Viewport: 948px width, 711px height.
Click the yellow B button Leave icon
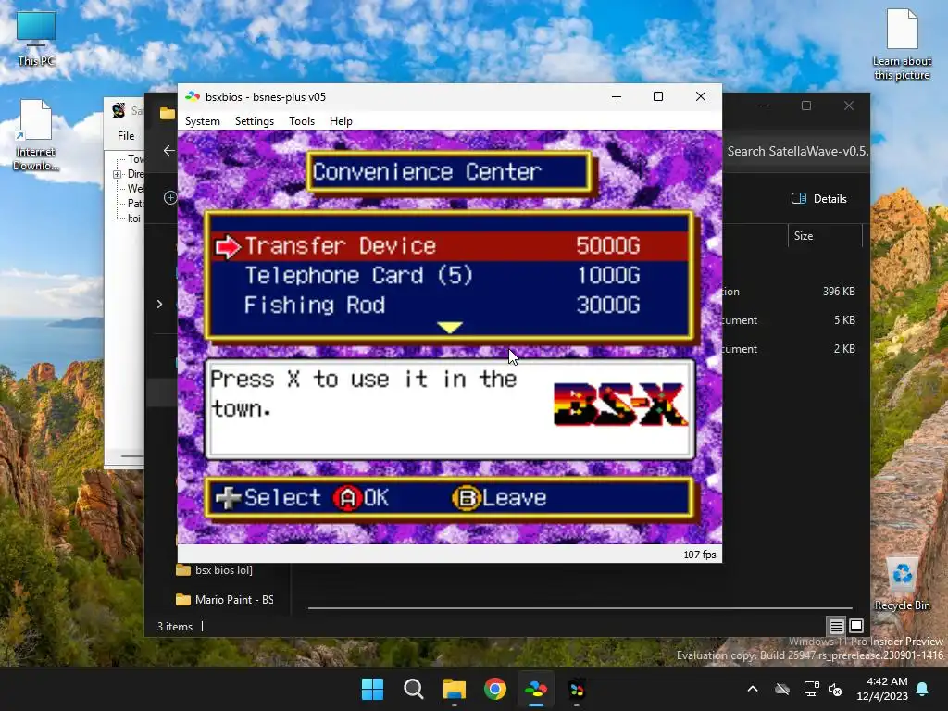coord(467,498)
